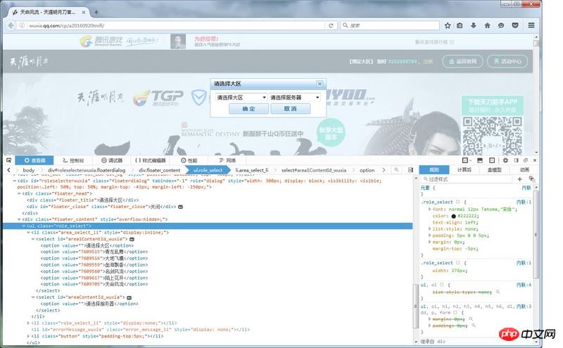This screenshot has height=348, width=563.
Task: Click the devtools split console icon
Action: coord(480,160)
